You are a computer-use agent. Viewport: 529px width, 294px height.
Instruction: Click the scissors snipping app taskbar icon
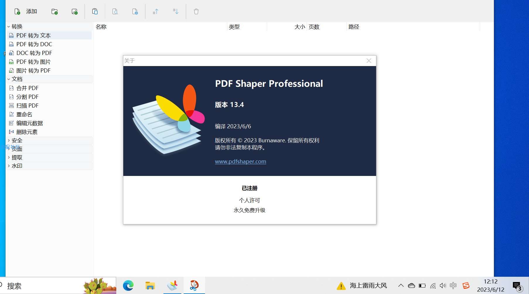pos(194,286)
